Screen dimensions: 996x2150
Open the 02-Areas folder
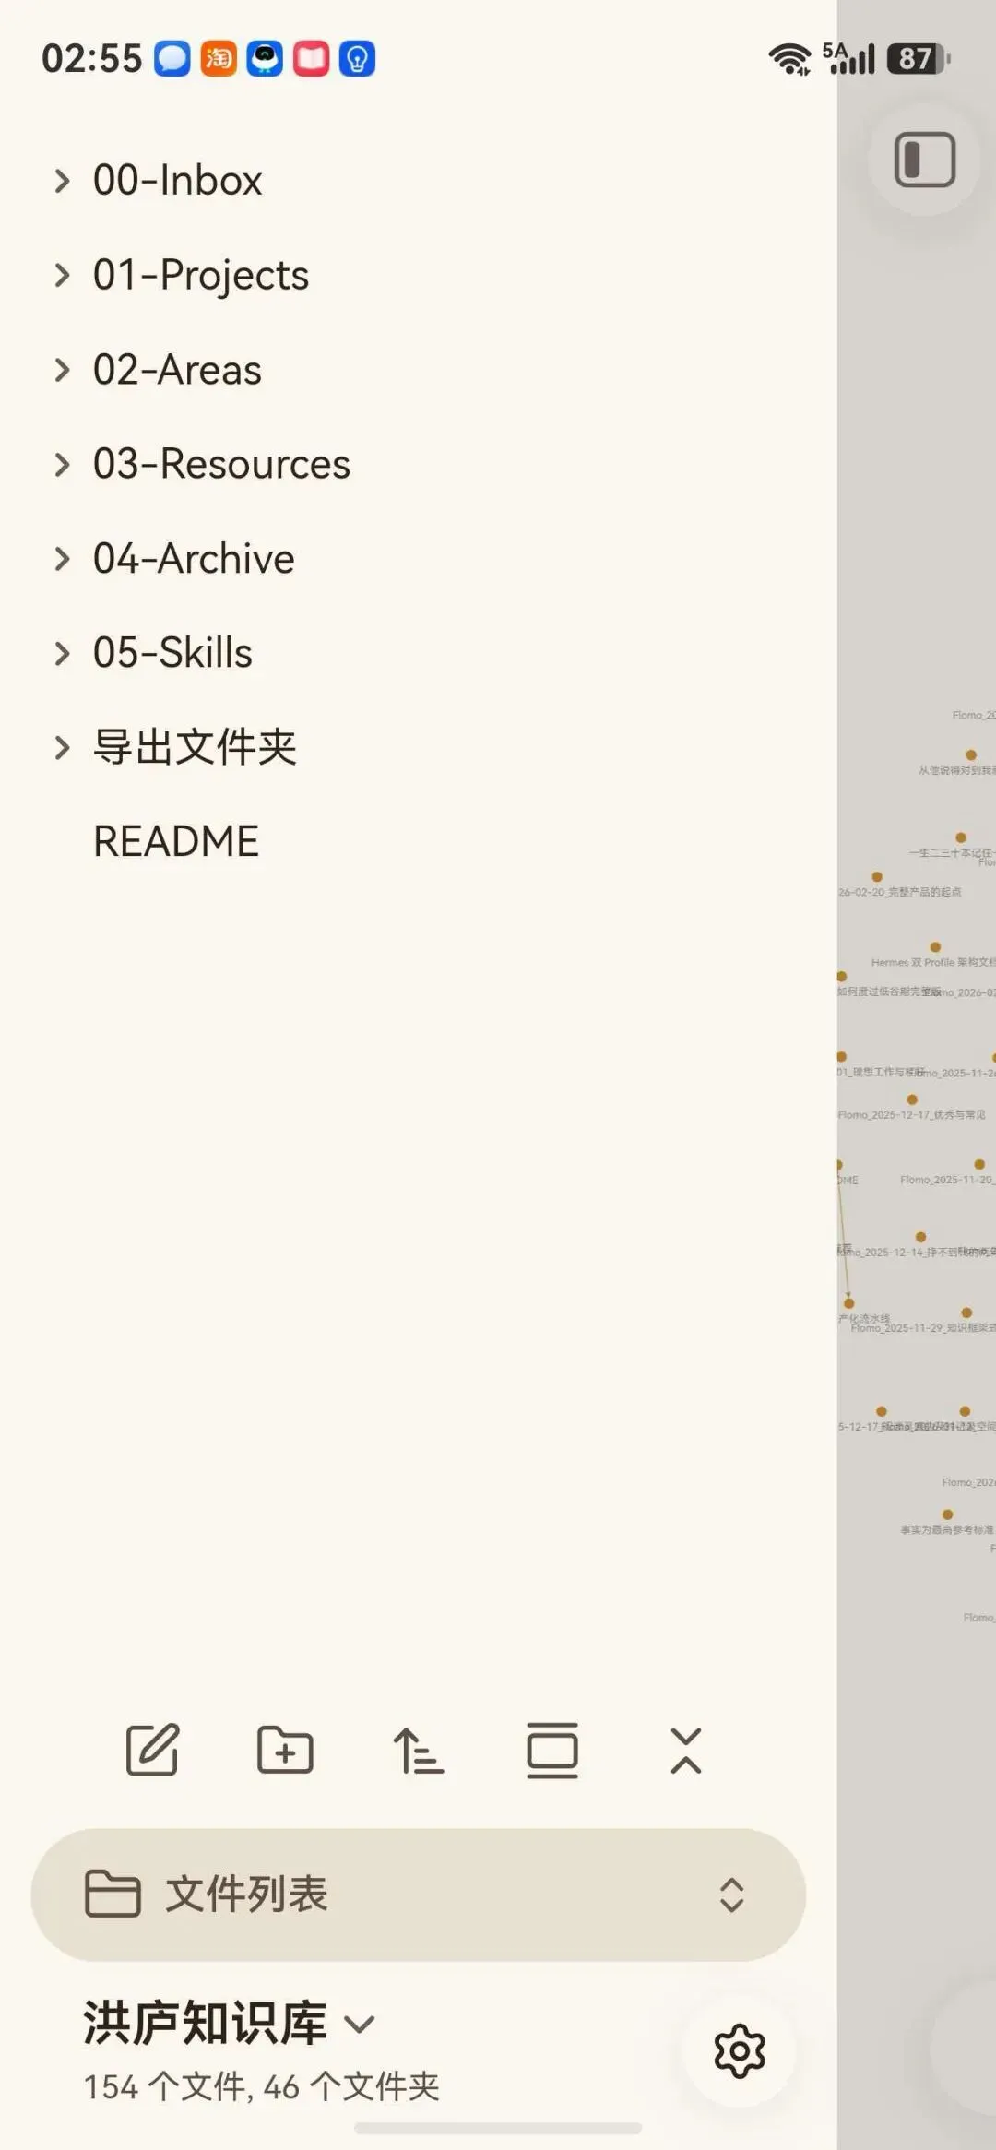(x=177, y=370)
